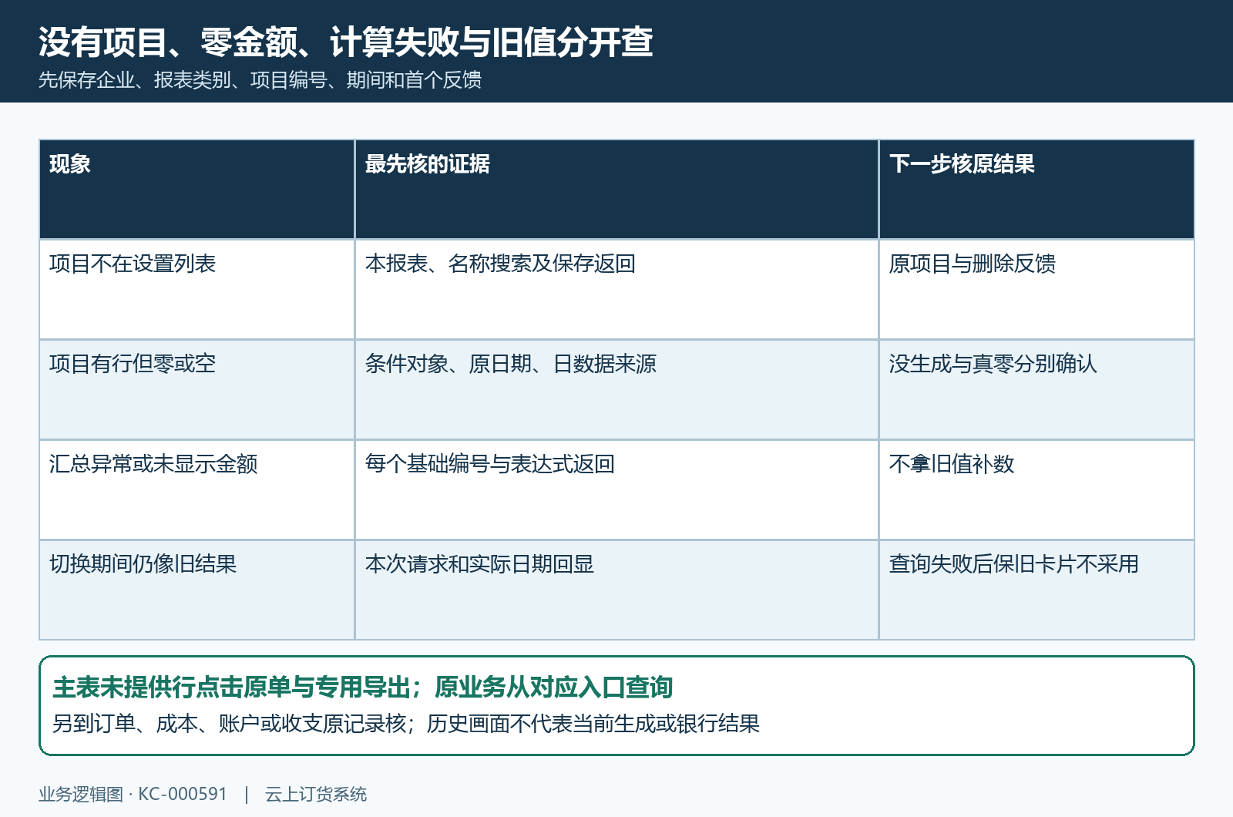Image resolution: width=1233 pixels, height=817 pixels.
Task: Click cell 条件对象、原日期、日数据来源
Action: tap(616, 389)
